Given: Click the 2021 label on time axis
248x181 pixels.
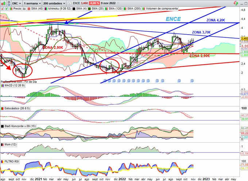Looking at the screenshot, I should point(38,179).
